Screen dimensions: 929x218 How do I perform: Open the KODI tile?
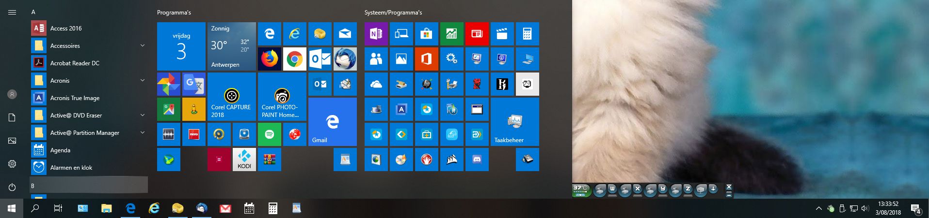click(x=244, y=160)
